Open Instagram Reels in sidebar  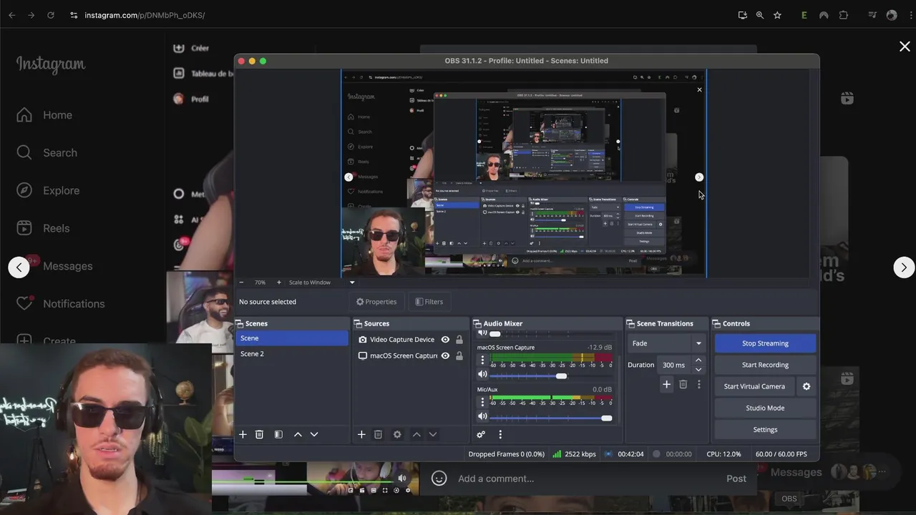click(x=43, y=229)
